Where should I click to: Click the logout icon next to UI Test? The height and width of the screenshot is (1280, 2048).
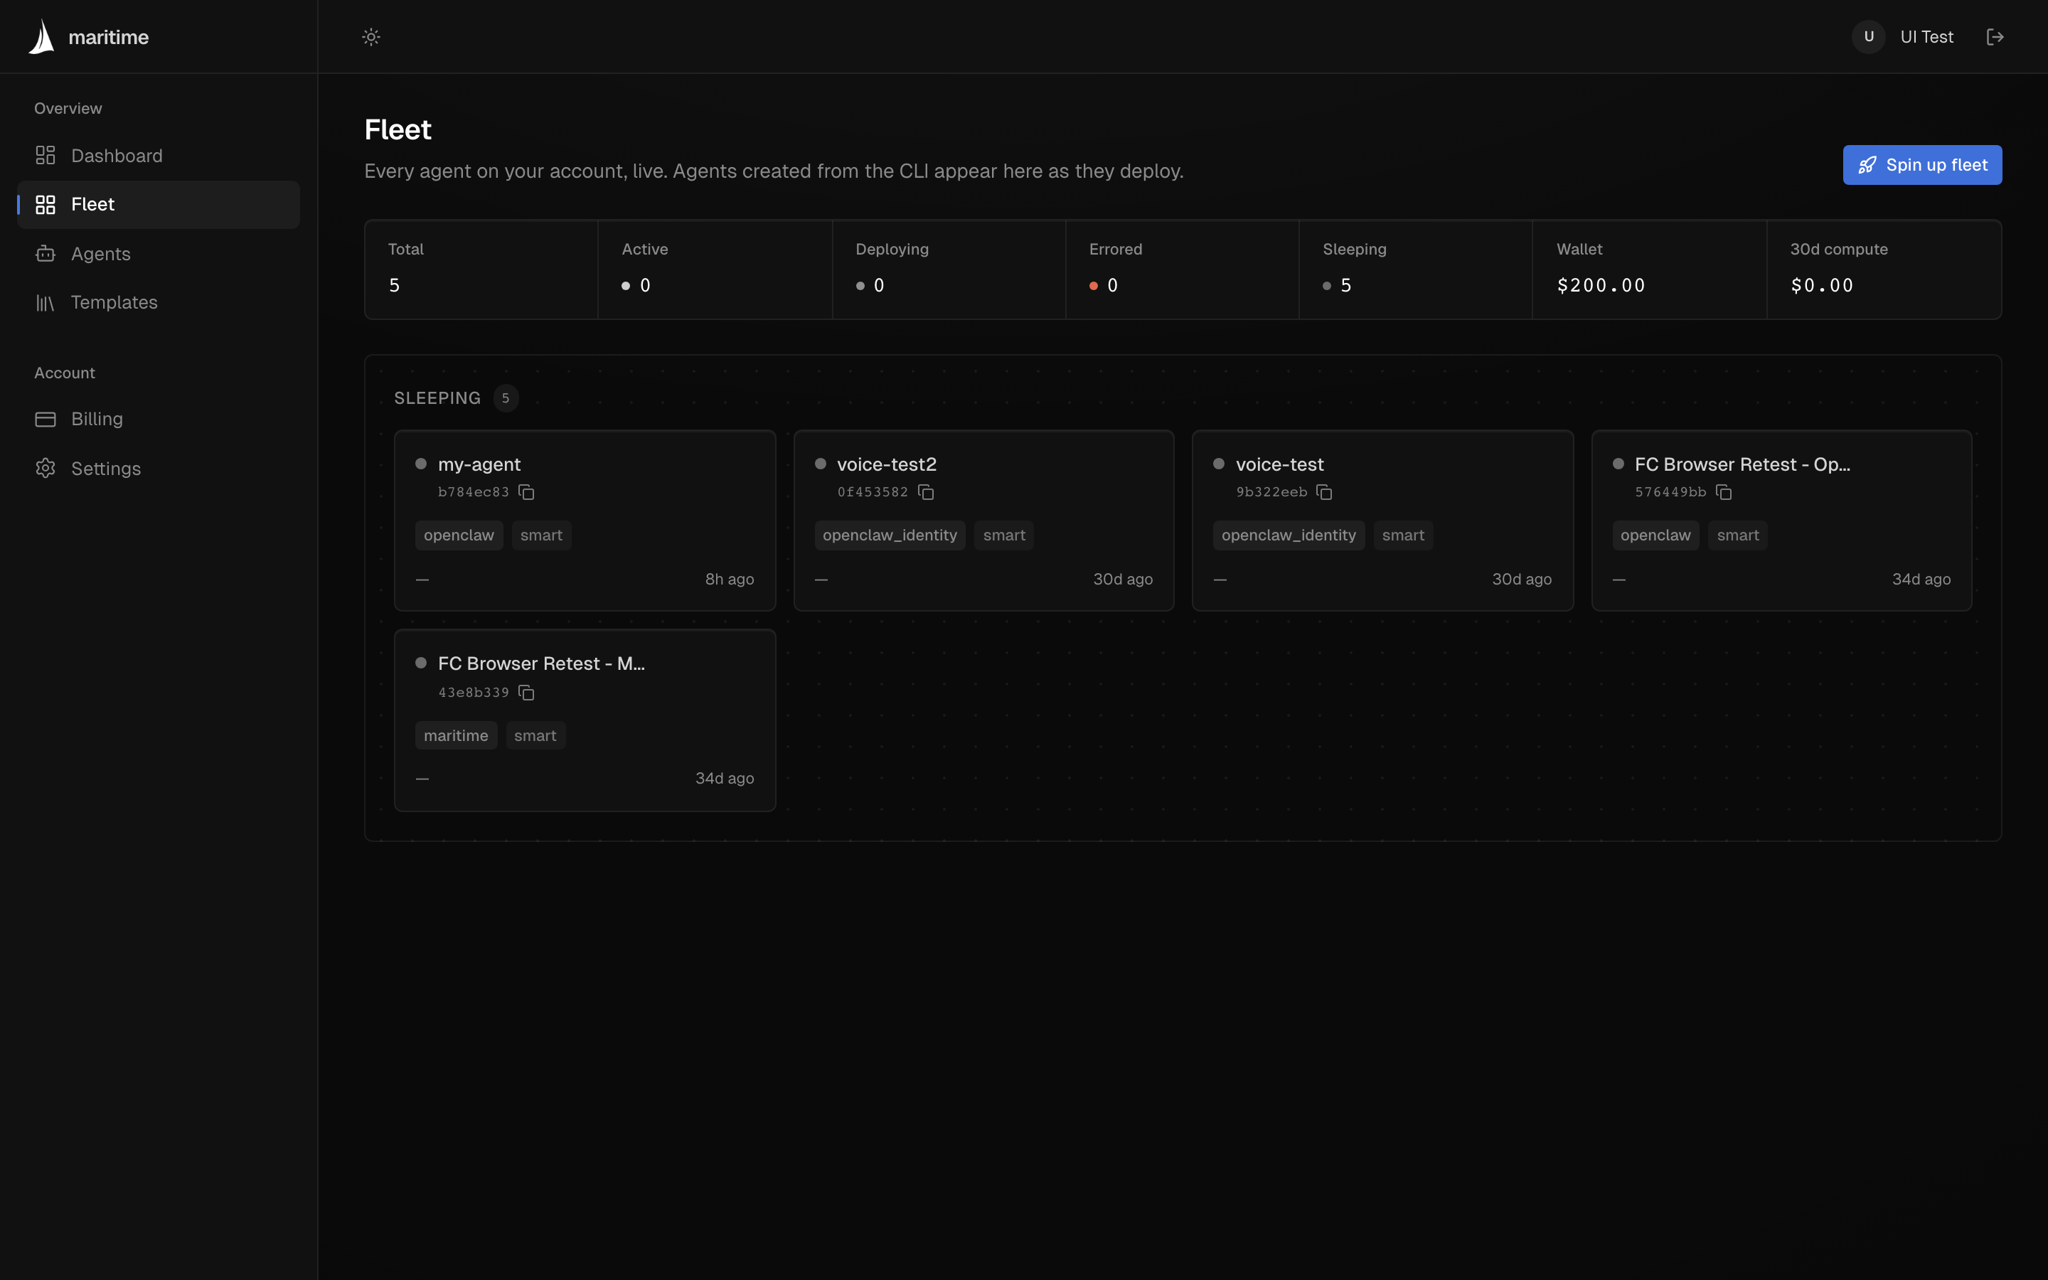(1995, 36)
